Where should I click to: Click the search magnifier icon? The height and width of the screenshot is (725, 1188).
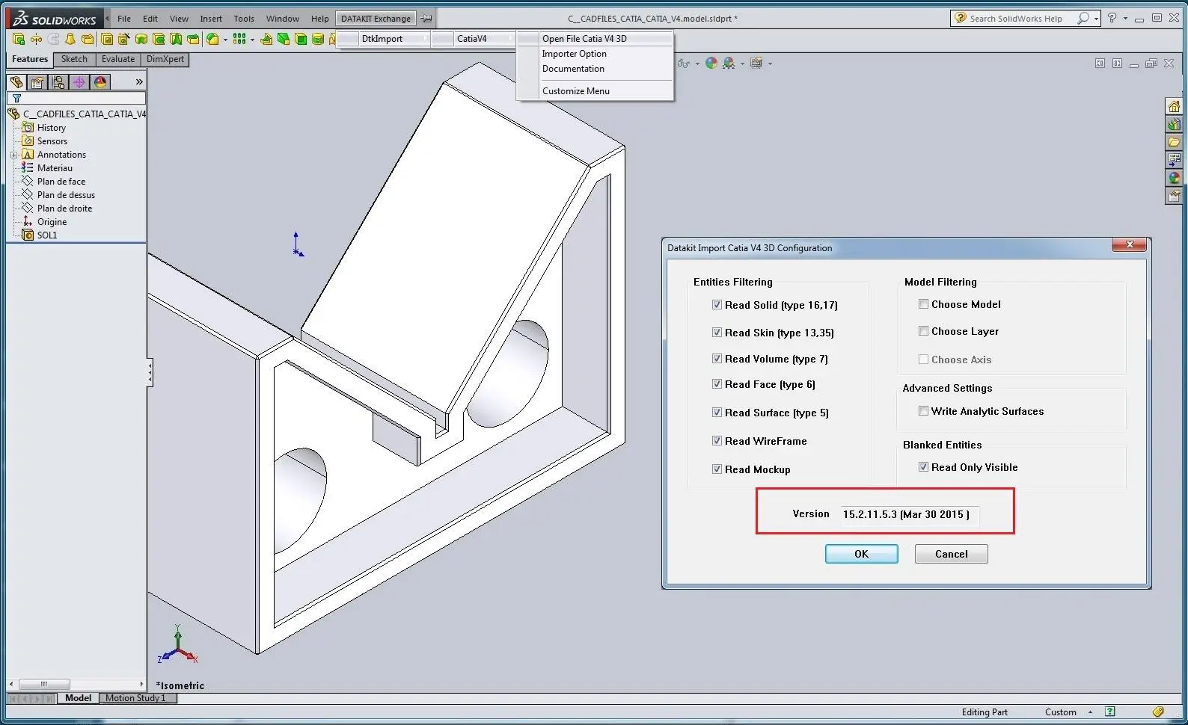coord(1083,18)
